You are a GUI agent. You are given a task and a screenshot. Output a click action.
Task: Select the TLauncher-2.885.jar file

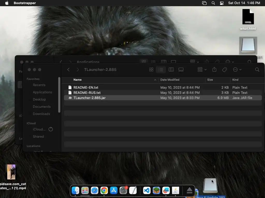pyautogui.click(x=163, y=98)
